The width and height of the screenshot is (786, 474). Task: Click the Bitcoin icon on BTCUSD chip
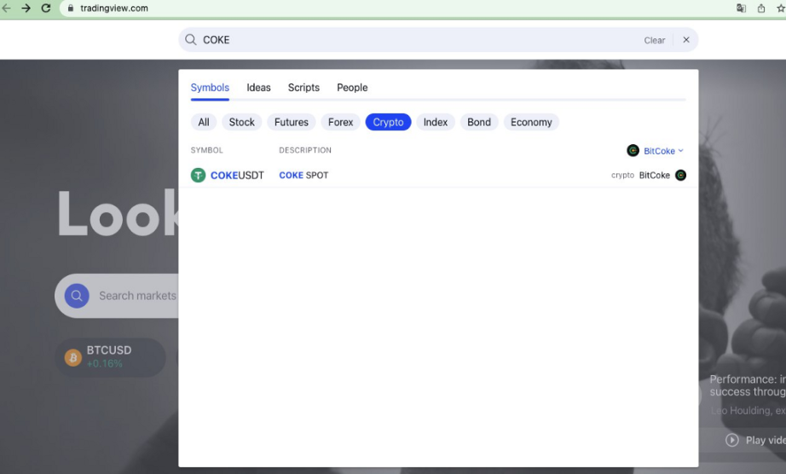point(73,358)
